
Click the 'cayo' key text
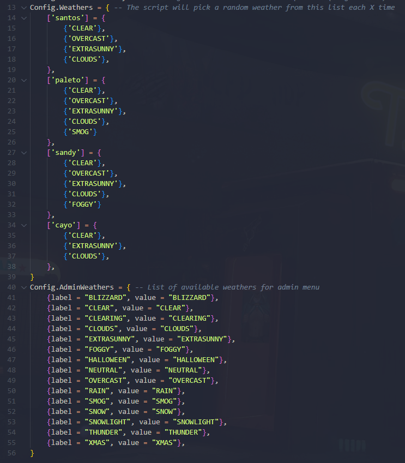[63, 225]
